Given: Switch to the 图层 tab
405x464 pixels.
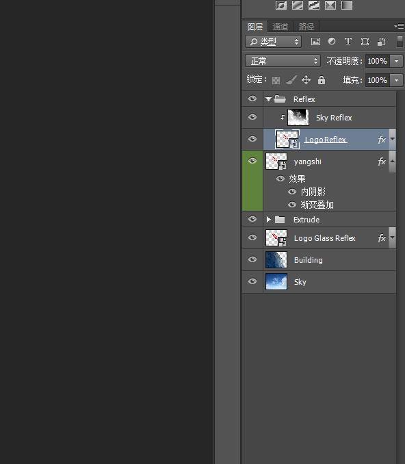Looking at the screenshot, I should [x=255, y=27].
